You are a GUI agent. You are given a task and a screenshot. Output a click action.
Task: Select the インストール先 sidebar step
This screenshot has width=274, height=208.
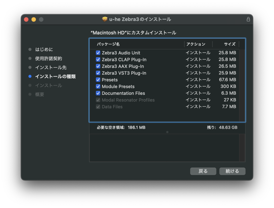click(x=51, y=67)
